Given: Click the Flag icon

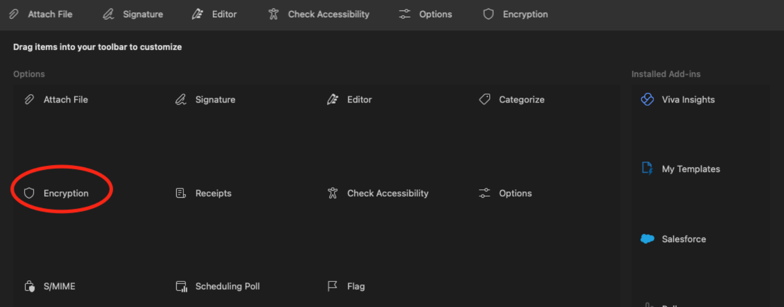Looking at the screenshot, I should click(332, 286).
